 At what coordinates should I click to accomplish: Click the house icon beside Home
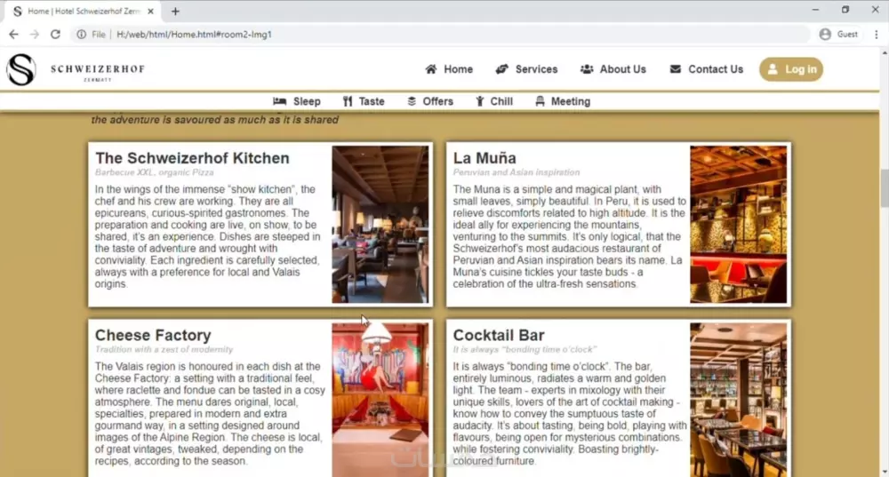pos(431,69)
